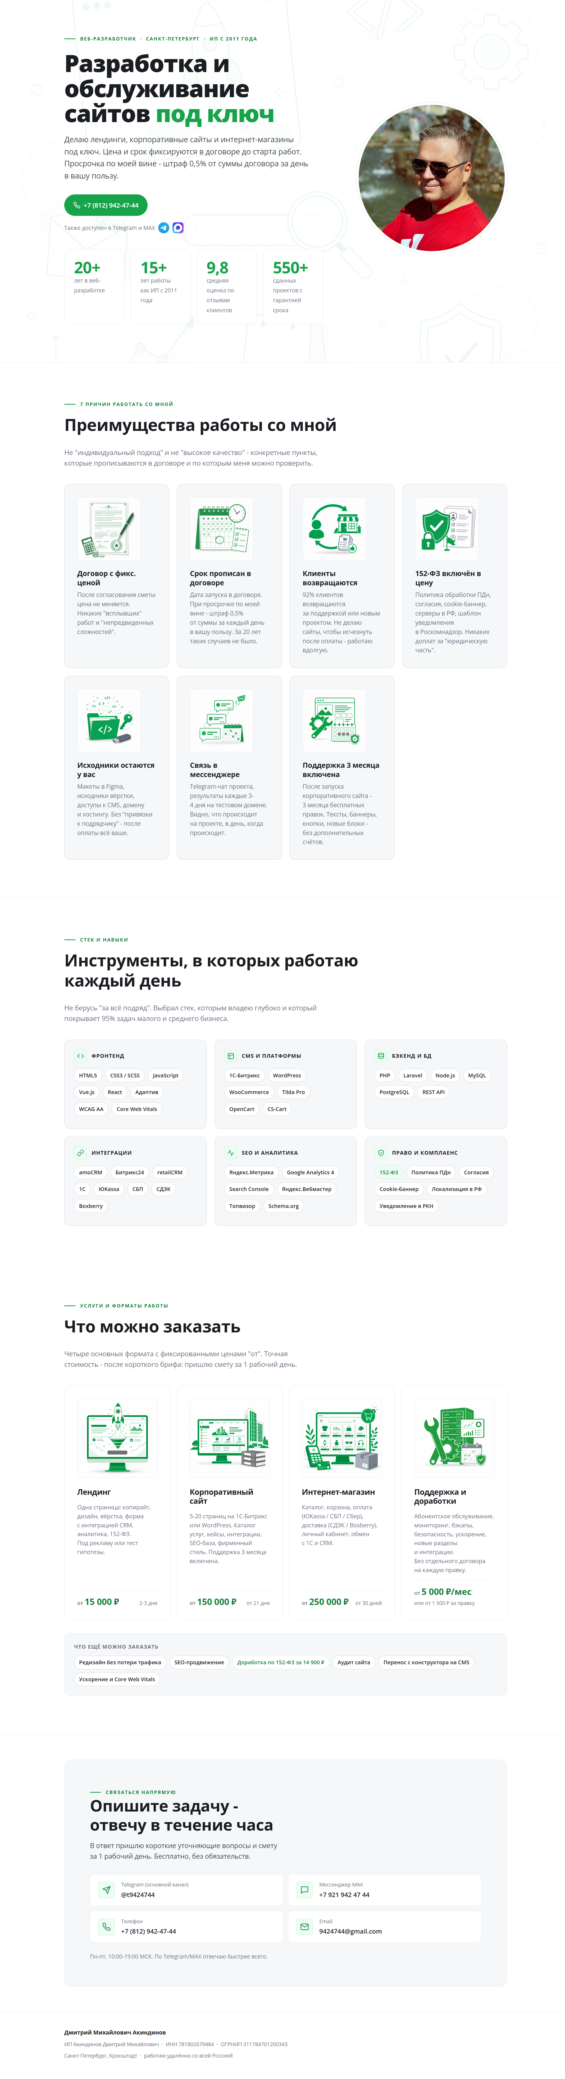
Task: Click the shop illustration on "Интернет-магазин" card
Action: 342,1438
